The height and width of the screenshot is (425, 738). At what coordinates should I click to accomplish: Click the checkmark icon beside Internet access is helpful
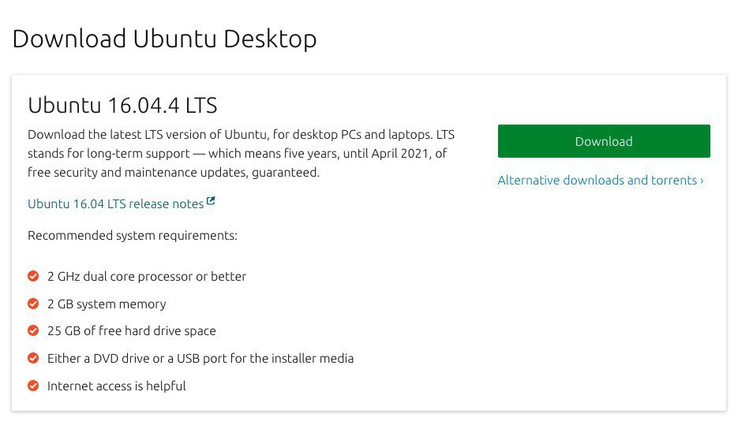(x=33, y=386)
